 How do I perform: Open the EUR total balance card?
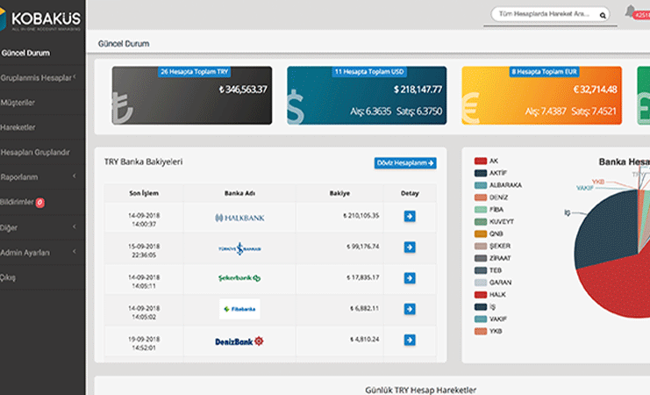pyautogui.click(x=542, y=96)
